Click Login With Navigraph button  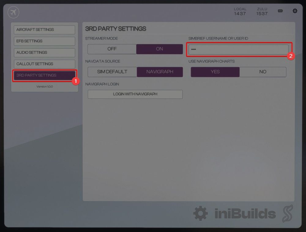click(135, 94)
